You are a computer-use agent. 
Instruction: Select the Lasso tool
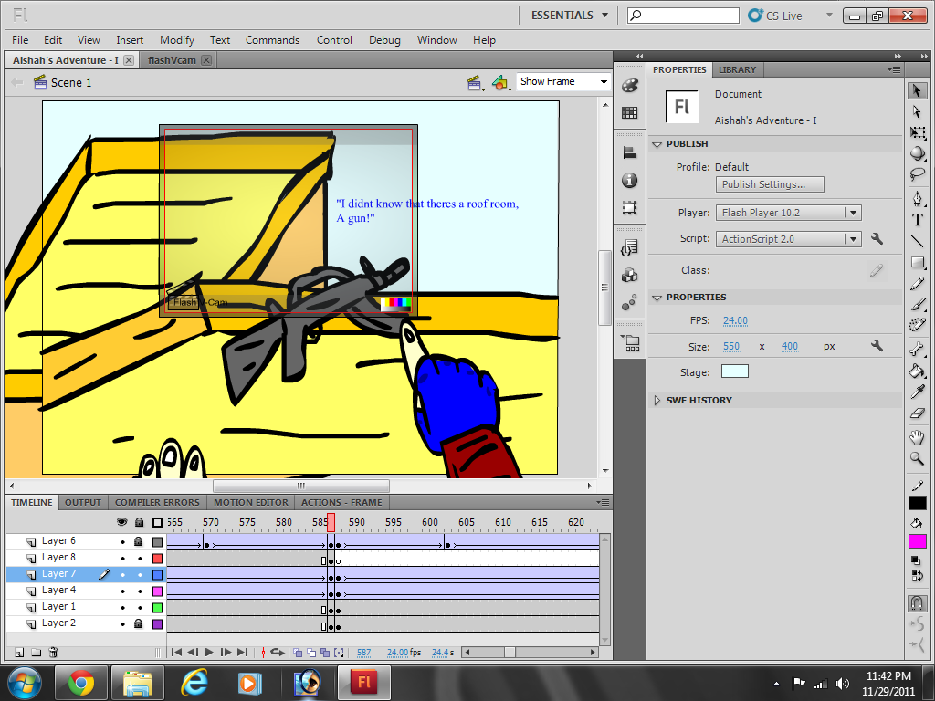917,174
